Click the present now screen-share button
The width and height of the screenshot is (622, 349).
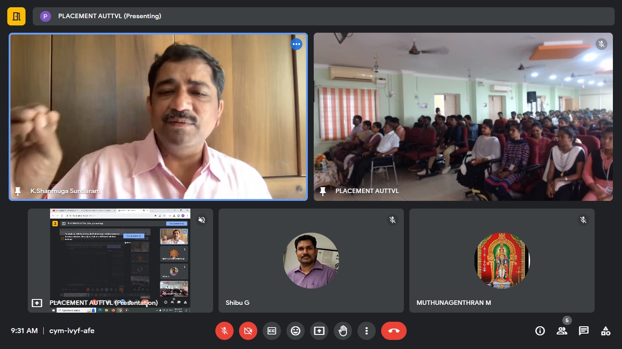tap(319, 331)
